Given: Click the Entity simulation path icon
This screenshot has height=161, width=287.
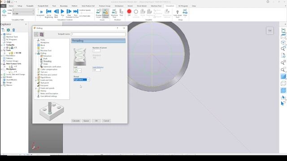Looking at the screenshot, I should coord(4,13).
